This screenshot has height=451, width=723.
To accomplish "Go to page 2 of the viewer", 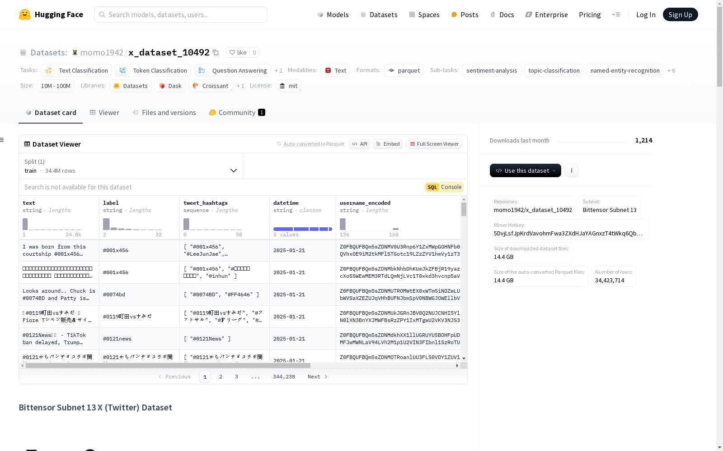I will [x=221, y=377].
